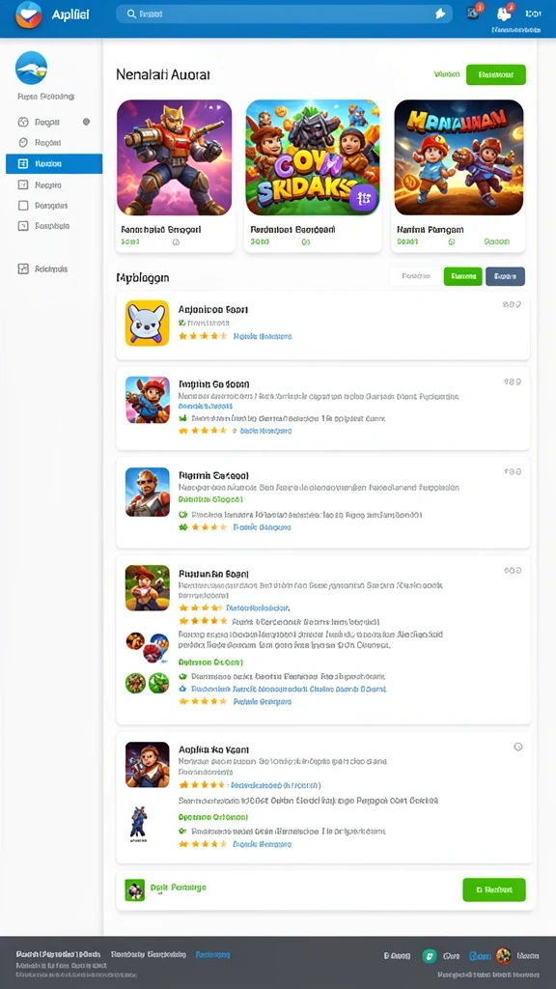This screenshot has height=989, width=556.
Task: Select the green filter button above the list
Action: [x=462, y=276]
